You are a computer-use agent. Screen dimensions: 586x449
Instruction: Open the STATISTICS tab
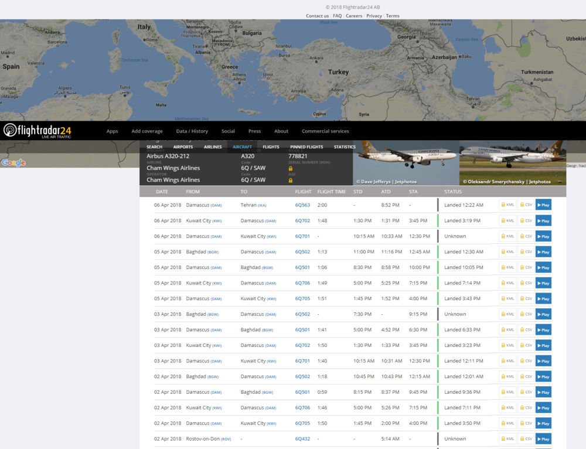click(x=345, y=147)
